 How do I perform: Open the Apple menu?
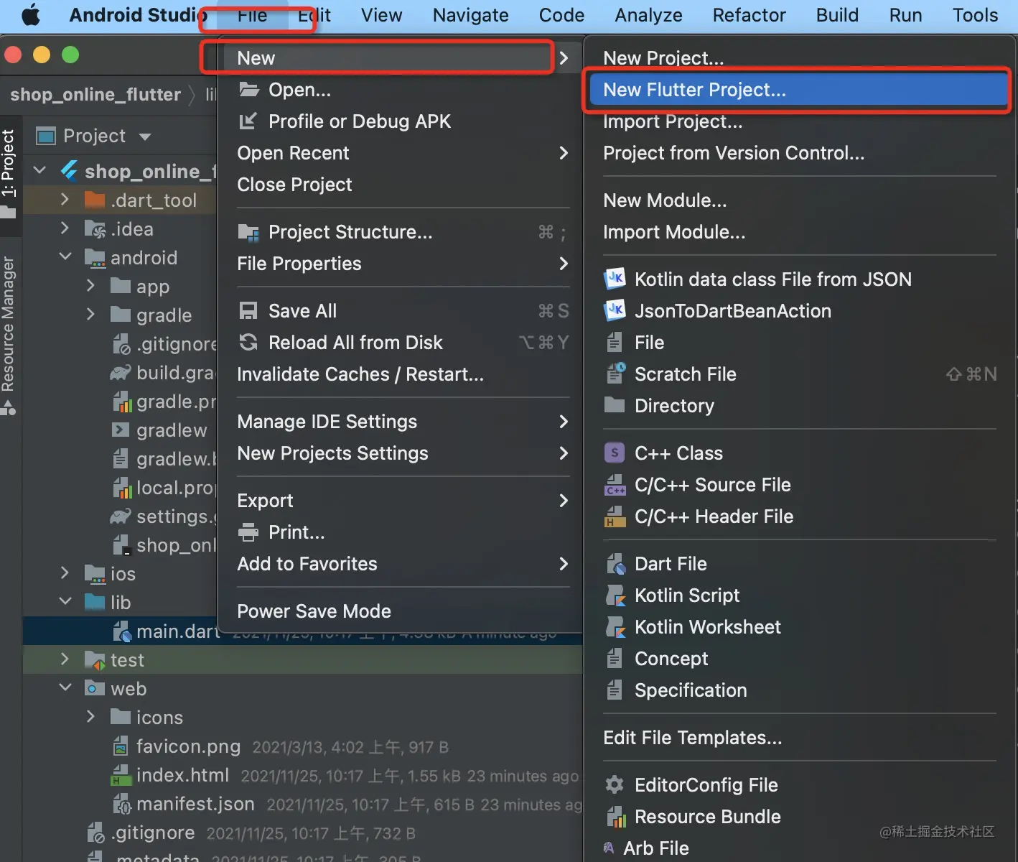30,15
